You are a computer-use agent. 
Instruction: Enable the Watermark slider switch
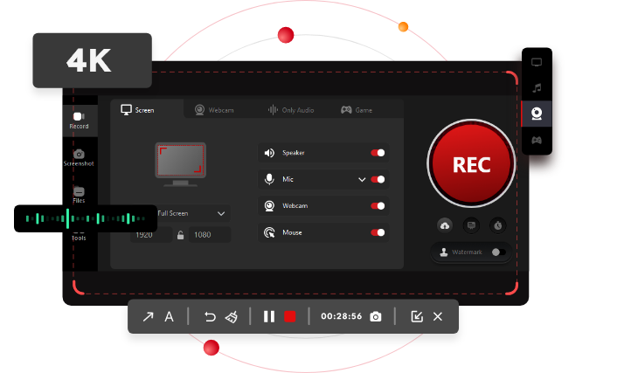[497, 252]
